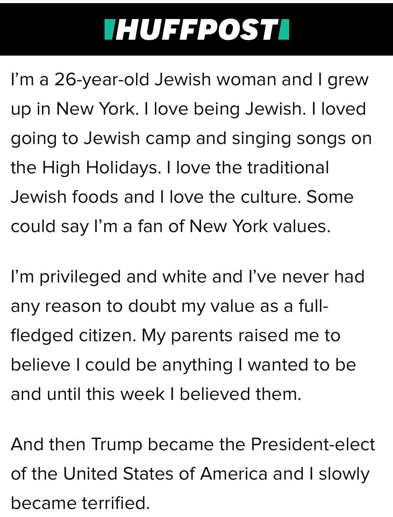Click the black header bar left of logo
393x517 pixels.
point(52,29)
